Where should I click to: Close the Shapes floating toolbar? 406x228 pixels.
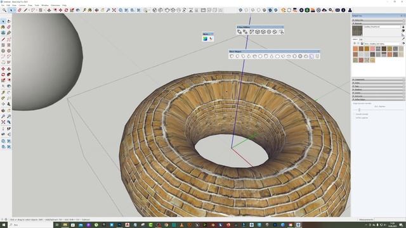pyautogui.click(x=318, y=51)
